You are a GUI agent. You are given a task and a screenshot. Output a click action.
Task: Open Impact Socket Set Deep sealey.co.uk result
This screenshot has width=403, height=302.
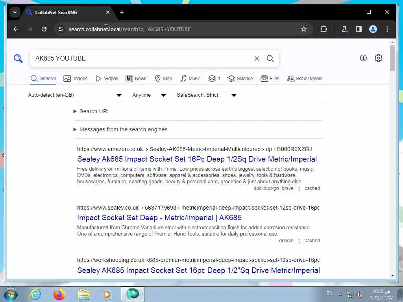pos(159,218)
